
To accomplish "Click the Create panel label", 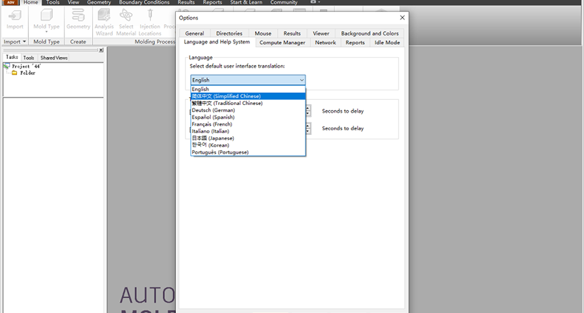I will tap(79, 41).
